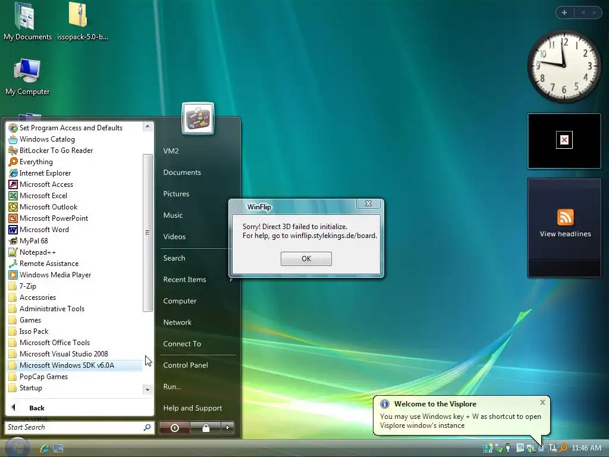Close the Welcome to the Visplore balloon

pos(542,402)
